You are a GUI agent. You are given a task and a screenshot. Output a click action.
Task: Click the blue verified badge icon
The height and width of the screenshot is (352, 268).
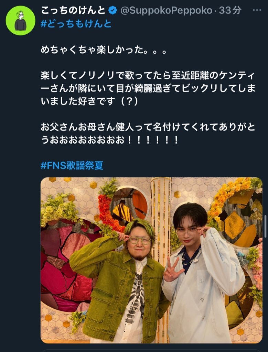112,10
